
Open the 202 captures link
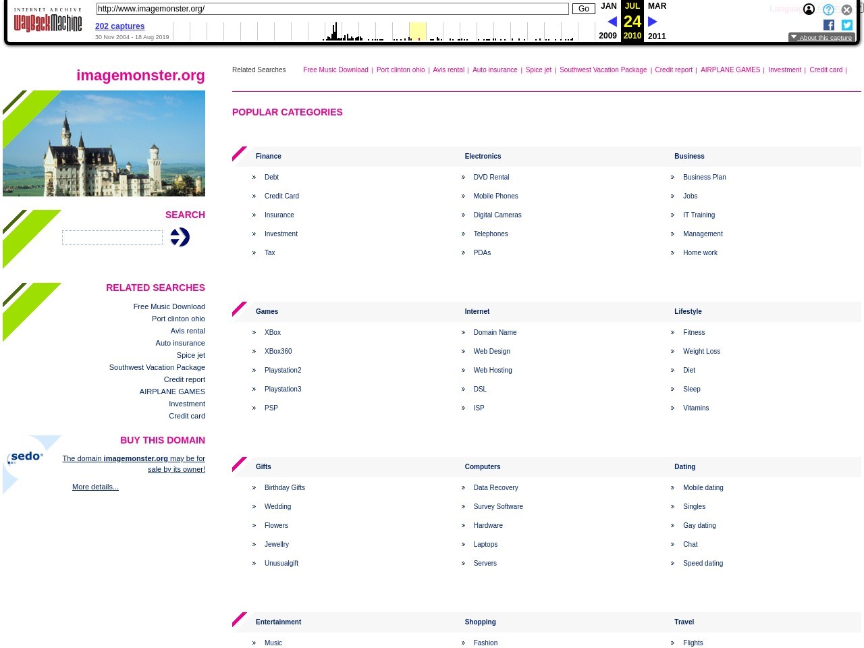(119, 26)
